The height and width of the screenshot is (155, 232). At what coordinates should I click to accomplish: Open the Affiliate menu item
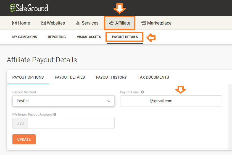[120, 23]
